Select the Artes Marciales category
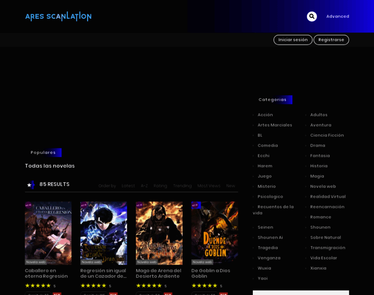 275,125
